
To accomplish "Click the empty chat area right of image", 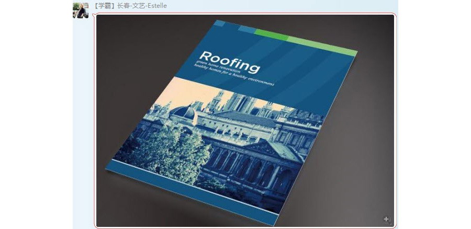I will [x=434, y=115].
